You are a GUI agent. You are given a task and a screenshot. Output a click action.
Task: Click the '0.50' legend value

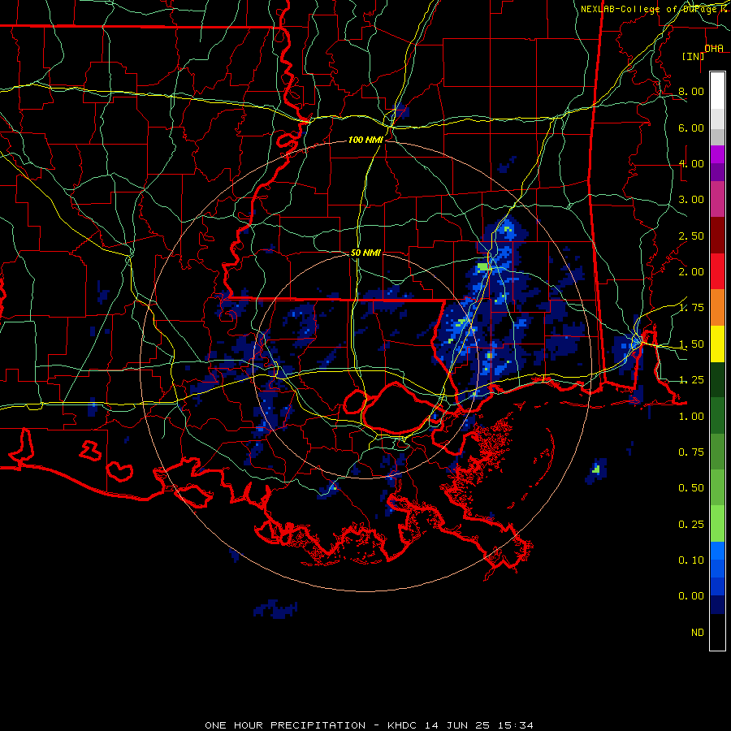pyautogui.click(x=691, y=488)
